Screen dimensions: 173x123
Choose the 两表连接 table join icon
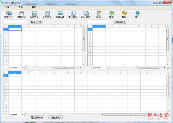click(60, 15)
